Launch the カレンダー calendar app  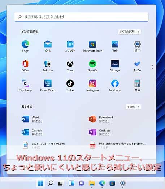click(x=70, y=46)
